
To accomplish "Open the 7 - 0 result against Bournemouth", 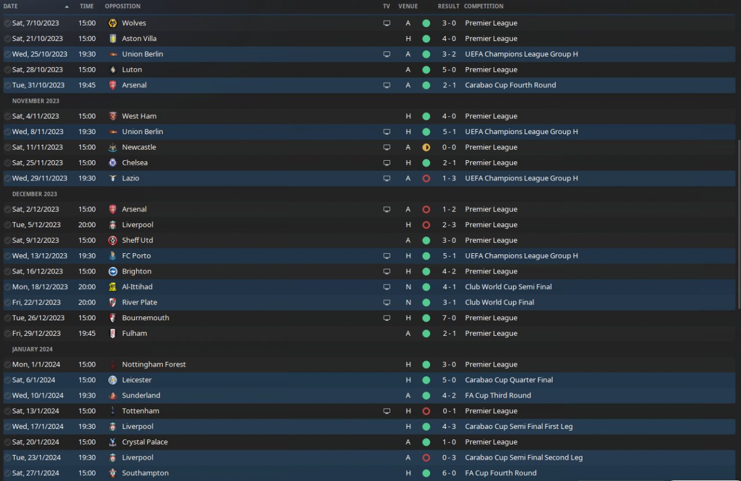I will pos(449,318).
